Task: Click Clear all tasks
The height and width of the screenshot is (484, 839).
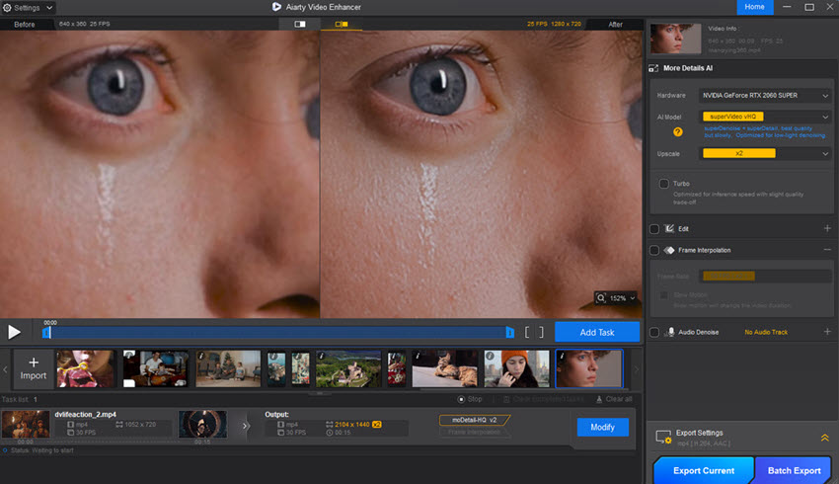Action: point(614,399)
